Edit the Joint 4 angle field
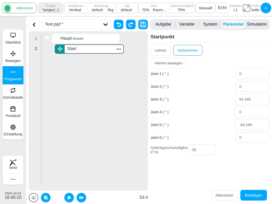Screen dimensions: 272x204 (x=252, y=112)
